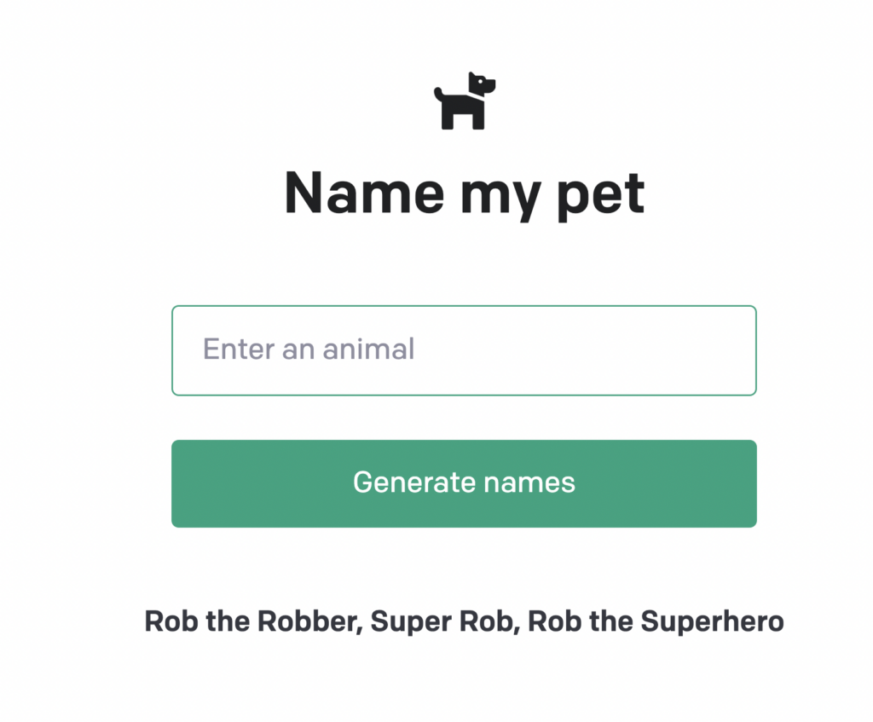Click the generated names result line
Image resolution: width=873 pixels, height=722 pixels.
(x=464, y=621)
